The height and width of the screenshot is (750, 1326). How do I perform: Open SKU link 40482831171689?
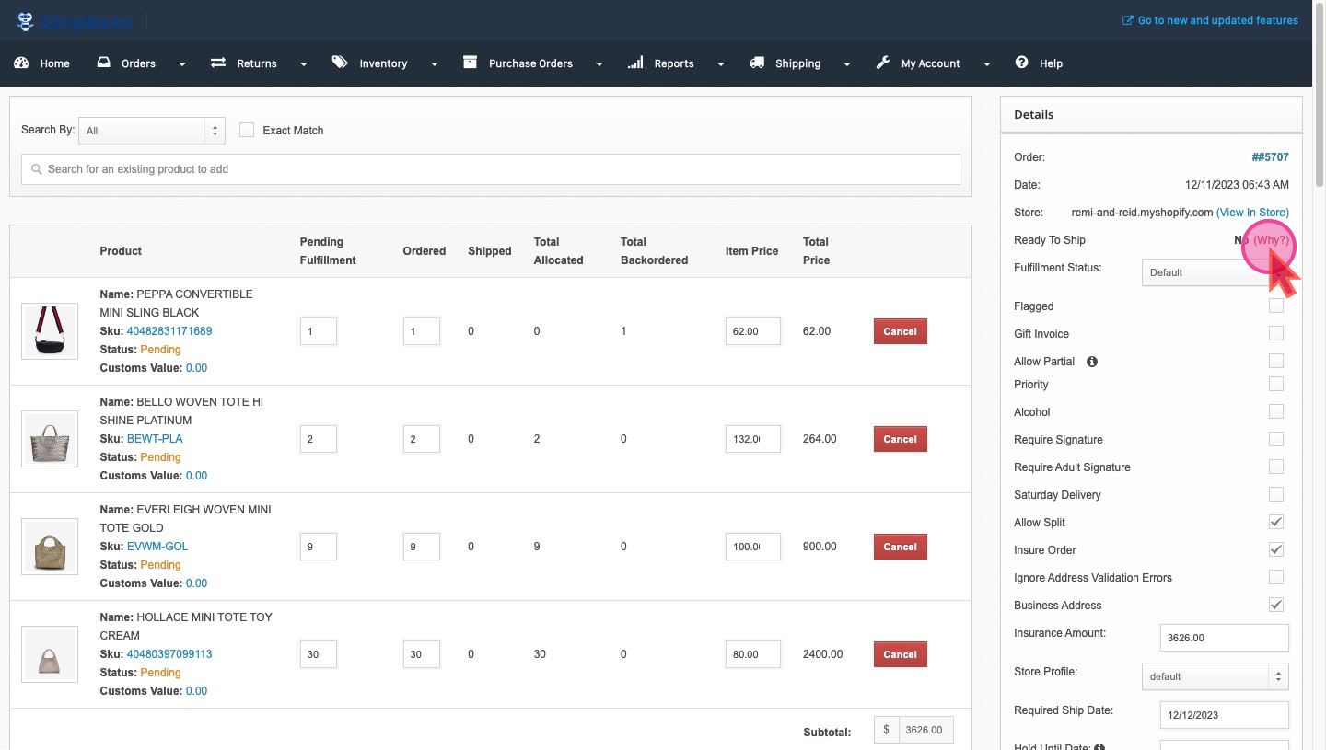click(169, 331)
